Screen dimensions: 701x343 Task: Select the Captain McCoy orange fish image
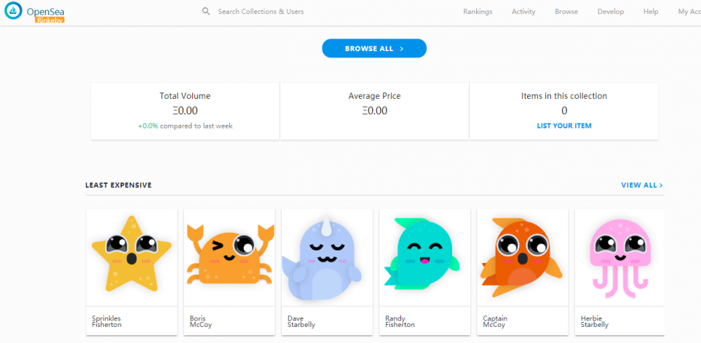(522, 256)
